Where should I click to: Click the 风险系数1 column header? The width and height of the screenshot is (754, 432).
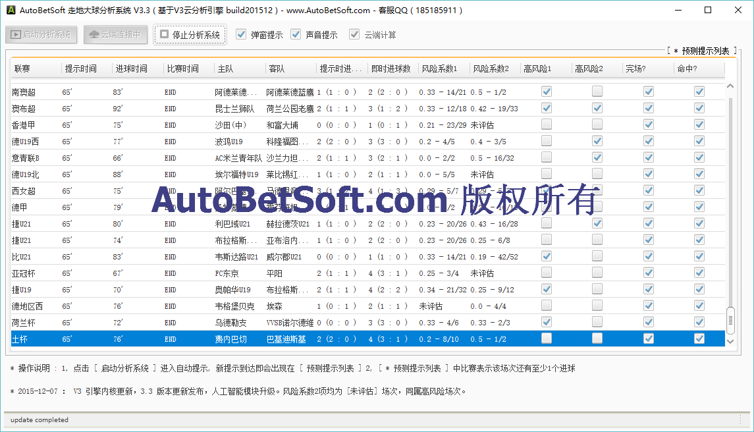point(444,68)
